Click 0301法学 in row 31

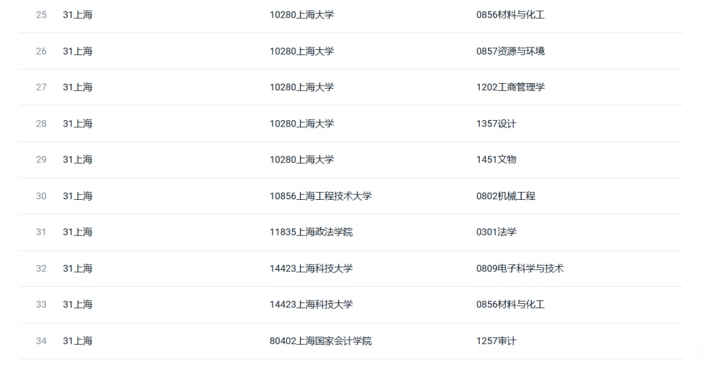point(496,232)
